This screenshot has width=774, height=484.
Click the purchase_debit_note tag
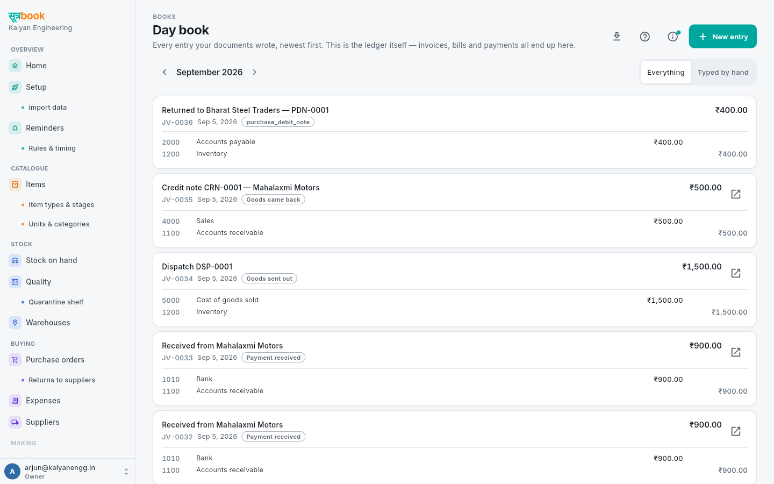(278, 122)
